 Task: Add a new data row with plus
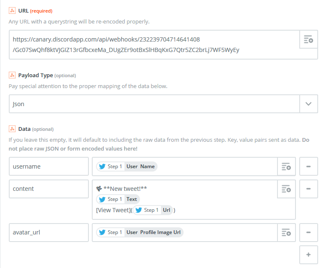(308, 255)
